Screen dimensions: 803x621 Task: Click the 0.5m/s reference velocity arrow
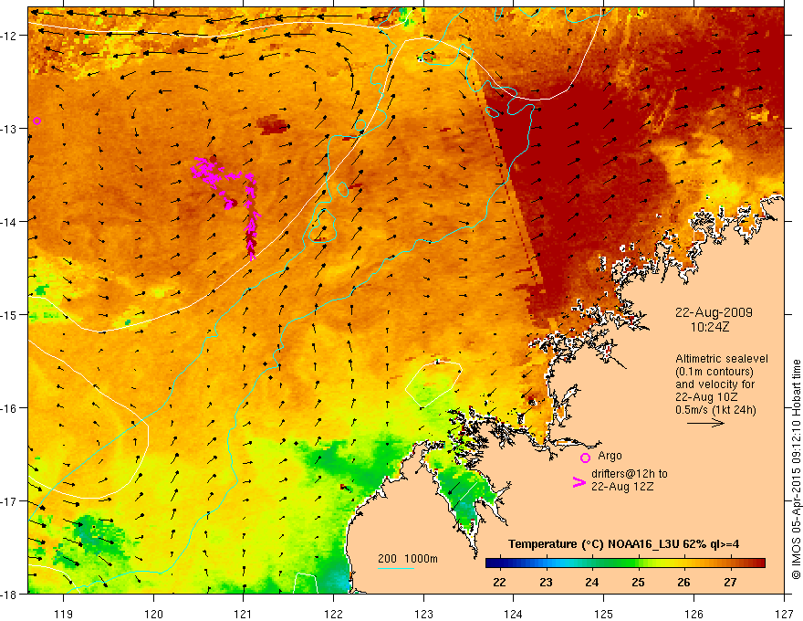click(x=705, y=423)
